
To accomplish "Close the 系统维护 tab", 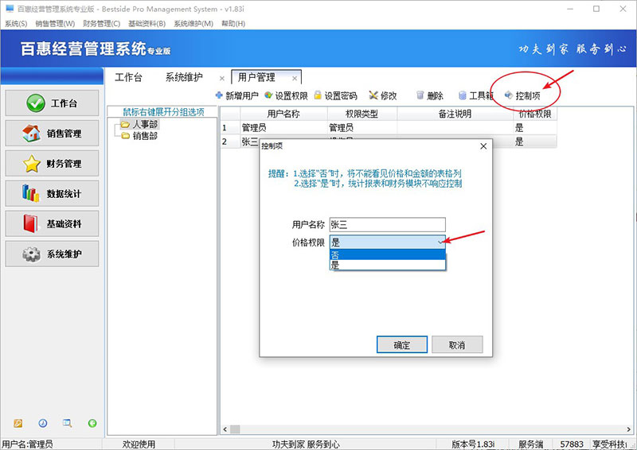I will click(222, 79).
